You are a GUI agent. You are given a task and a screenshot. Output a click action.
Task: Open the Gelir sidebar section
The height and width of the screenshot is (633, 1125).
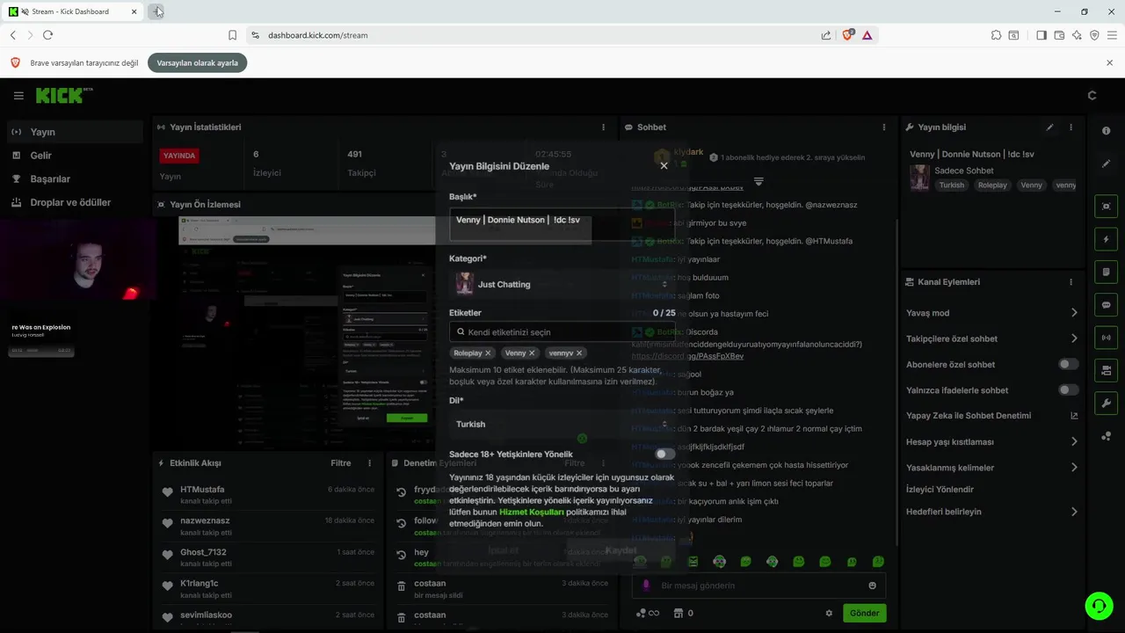74,156
